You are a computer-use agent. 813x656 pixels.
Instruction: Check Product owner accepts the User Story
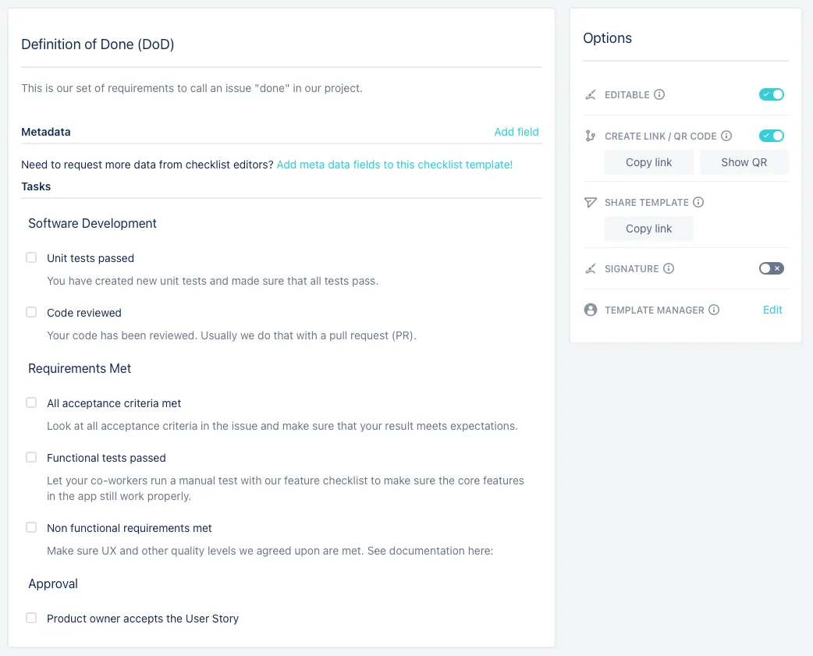tap(31, 618)
